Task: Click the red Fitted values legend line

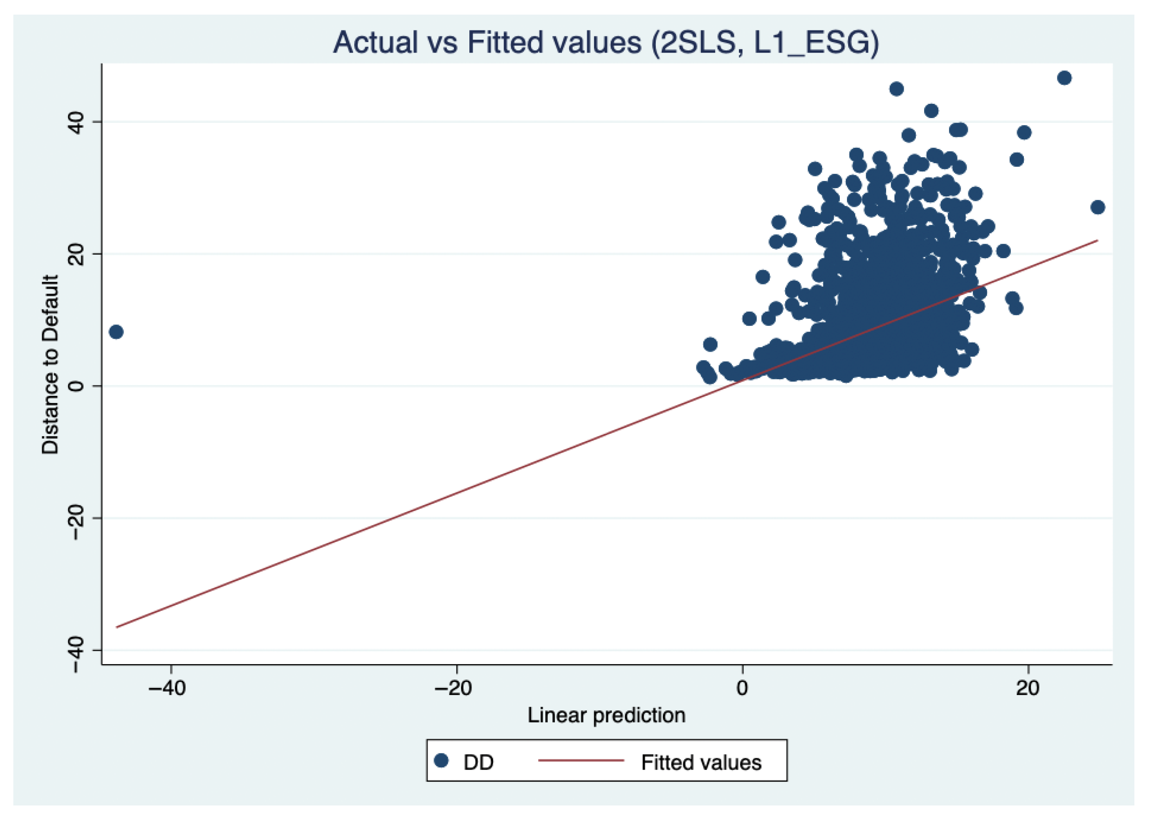Action: [581, 760]
